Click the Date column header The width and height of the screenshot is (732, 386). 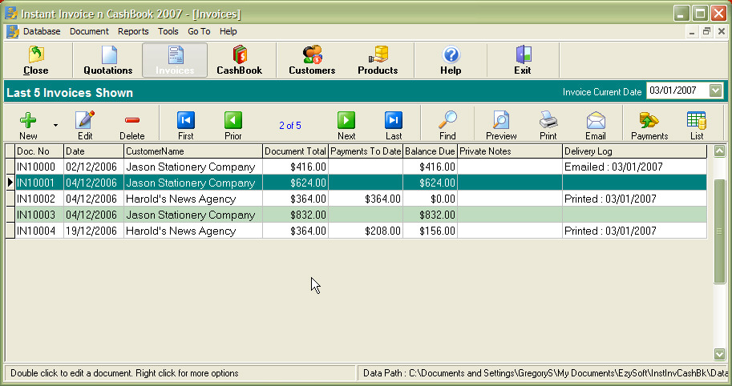[x=93, y=151]
